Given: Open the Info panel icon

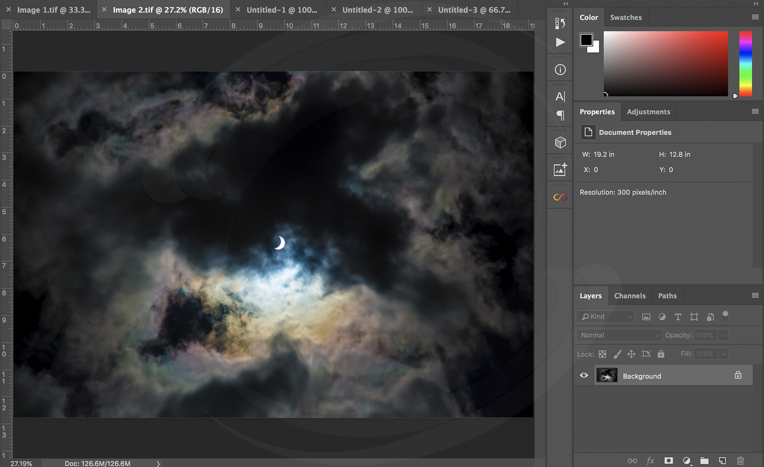Looking at the screenshot, I should (x=560, y=70).
